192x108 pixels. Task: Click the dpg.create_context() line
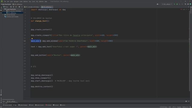click(41, 29)
